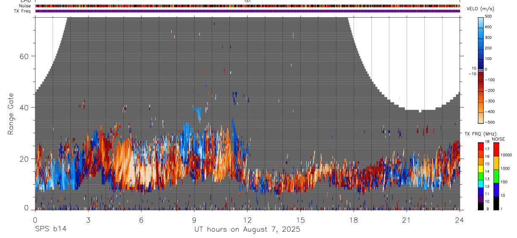Image resolution: width=517 pixels, height=238 pixels.
Task: Click TX FRQ scale value 14
Action: pyautogui.click(x=487, y=172)
